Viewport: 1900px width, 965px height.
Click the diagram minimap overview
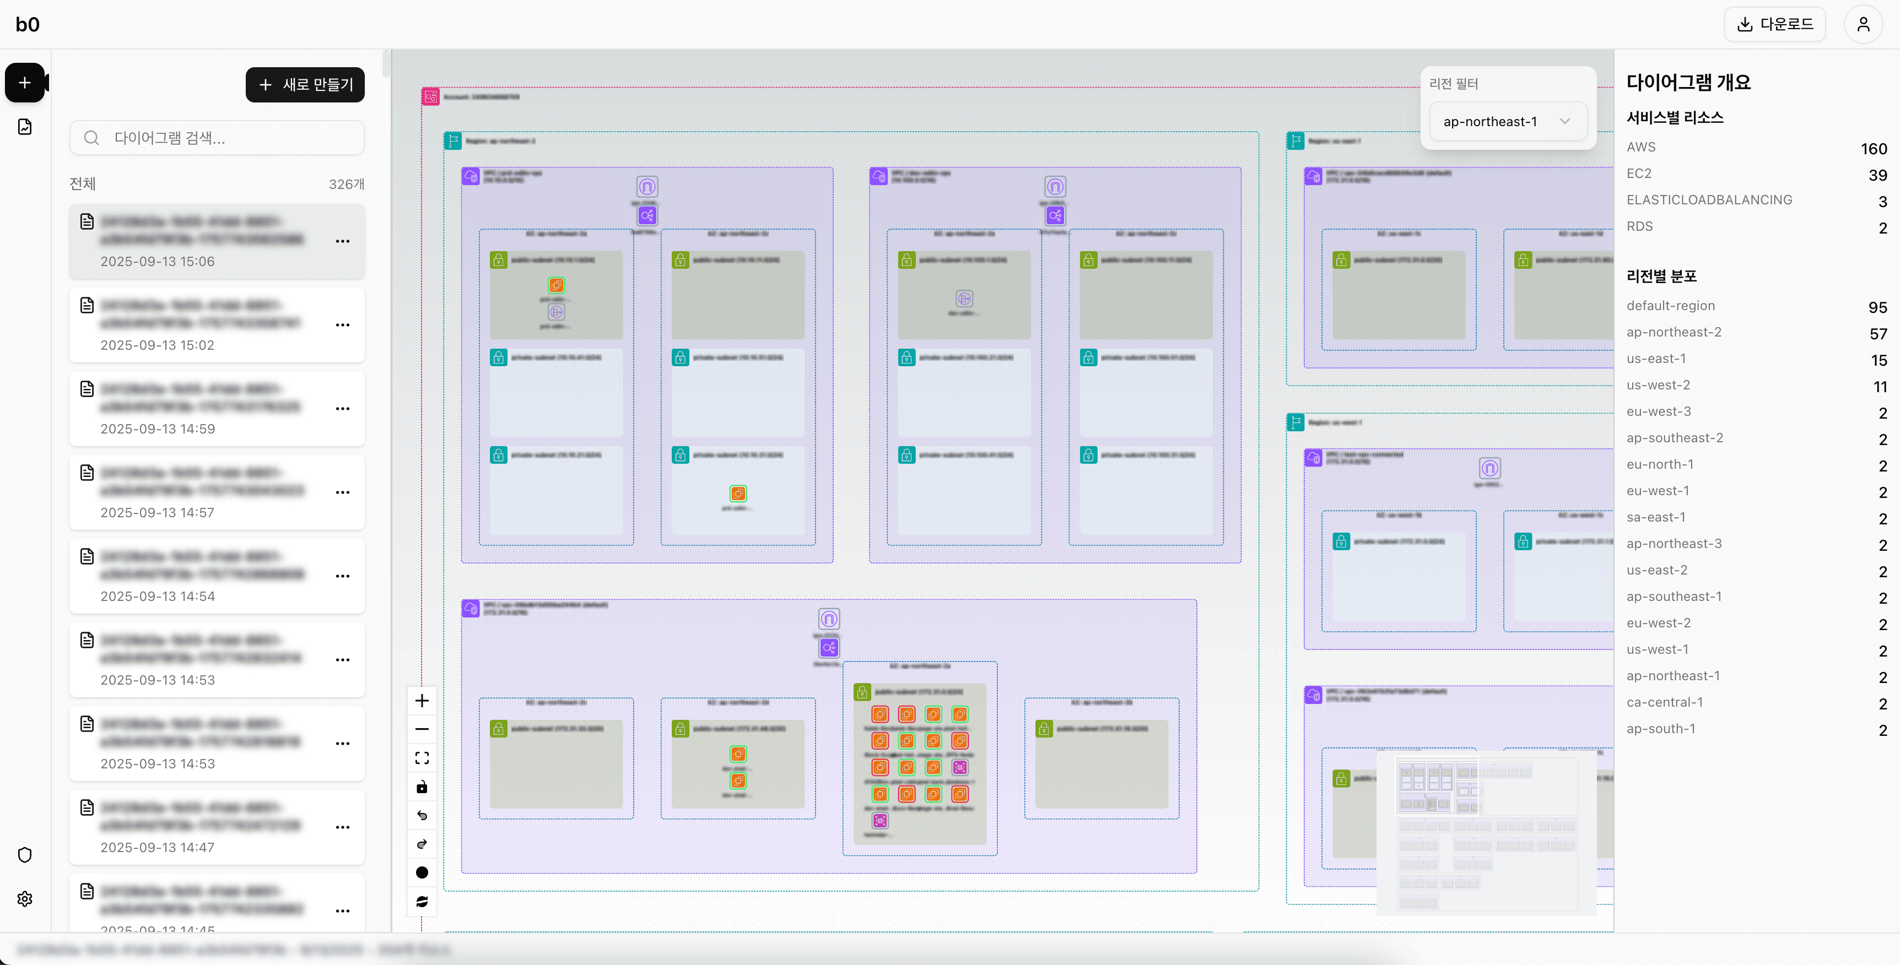[1486, 833]
